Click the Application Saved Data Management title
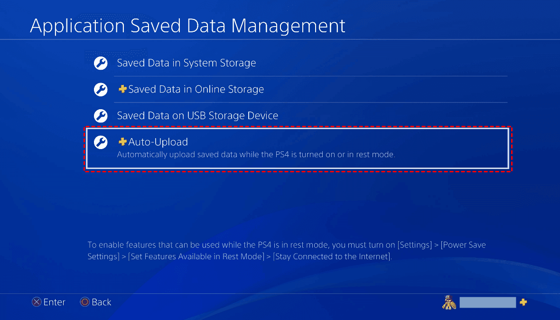This screenshot has width=560, height=320. click(x=187, y=25)
